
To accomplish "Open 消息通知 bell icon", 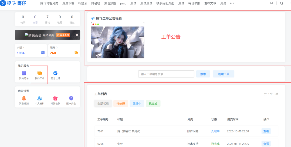I will 24,98.
